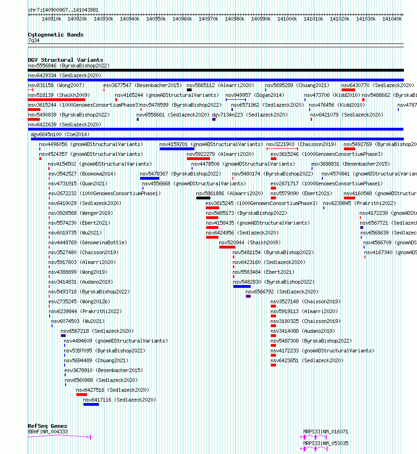
Task: Click the nsv5556846 black variant bar
Action: coord(216,70)
